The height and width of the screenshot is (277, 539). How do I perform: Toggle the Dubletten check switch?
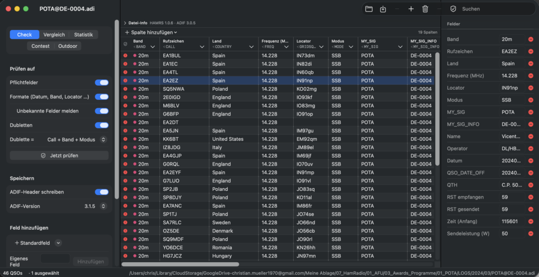[102, 125]
